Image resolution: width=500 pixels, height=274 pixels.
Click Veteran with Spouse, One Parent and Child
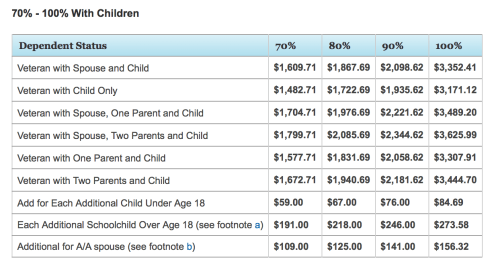tap(110, 113)
